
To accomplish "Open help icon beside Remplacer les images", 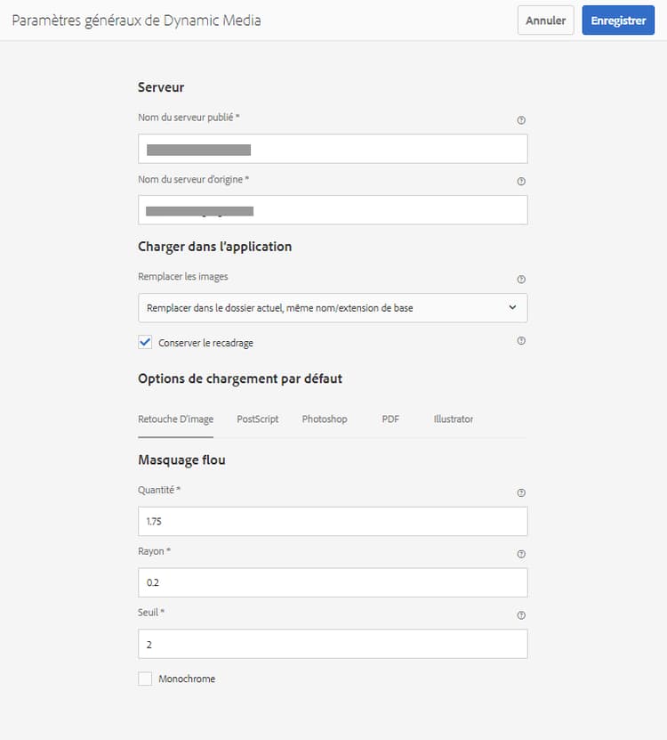I will tap(521, 279).
